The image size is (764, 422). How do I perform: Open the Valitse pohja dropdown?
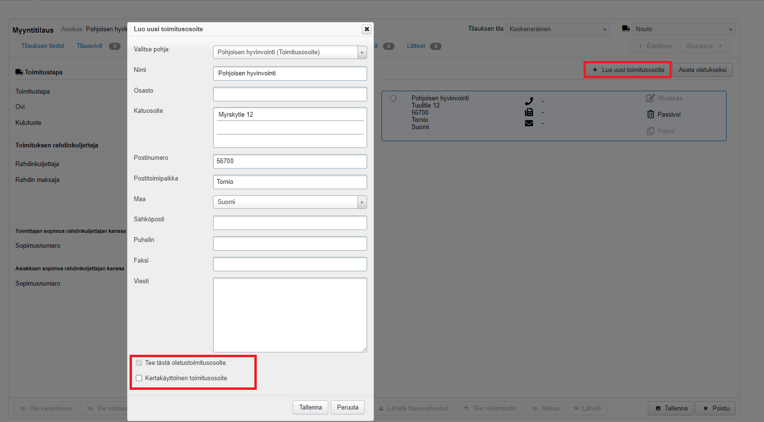pos(289,52)
